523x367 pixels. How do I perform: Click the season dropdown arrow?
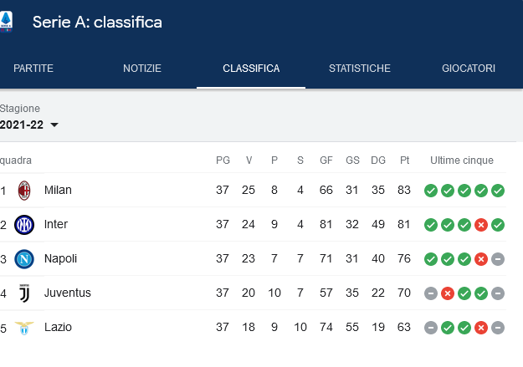click(54, 125)
